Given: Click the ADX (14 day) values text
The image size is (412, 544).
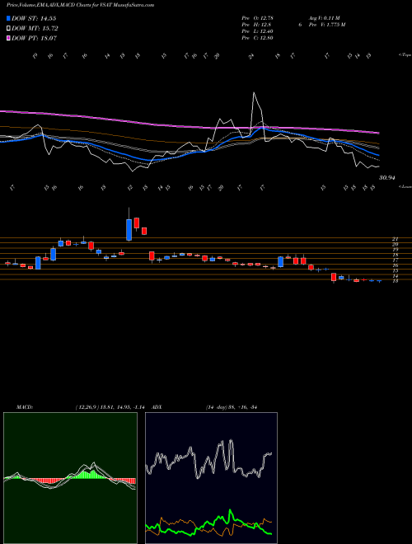Looking at the screenshot, I should point(232,407).
